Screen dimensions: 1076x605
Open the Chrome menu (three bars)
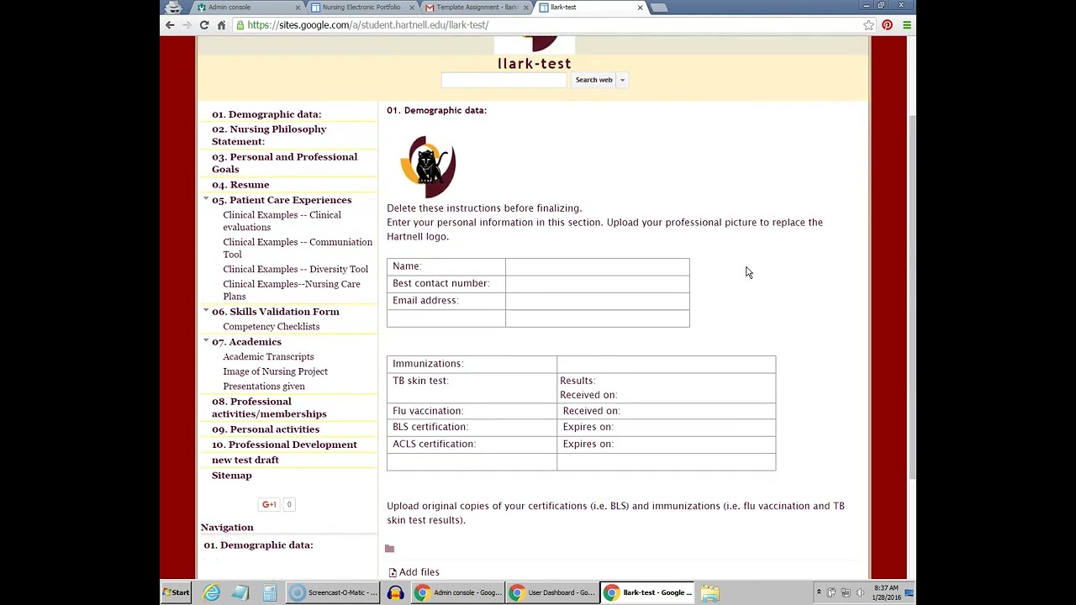point(906,25)
